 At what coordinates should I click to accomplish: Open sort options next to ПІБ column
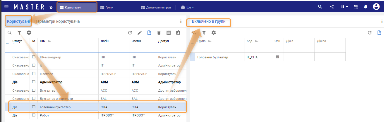click(49, 41)
